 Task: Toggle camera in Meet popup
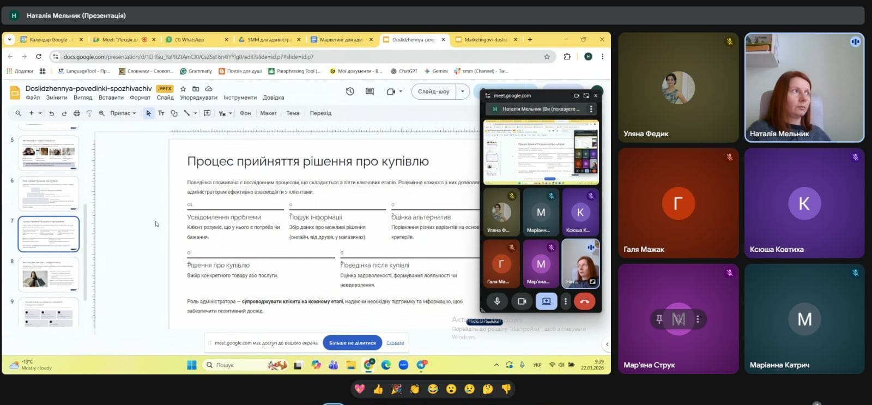tap(522, 301)
